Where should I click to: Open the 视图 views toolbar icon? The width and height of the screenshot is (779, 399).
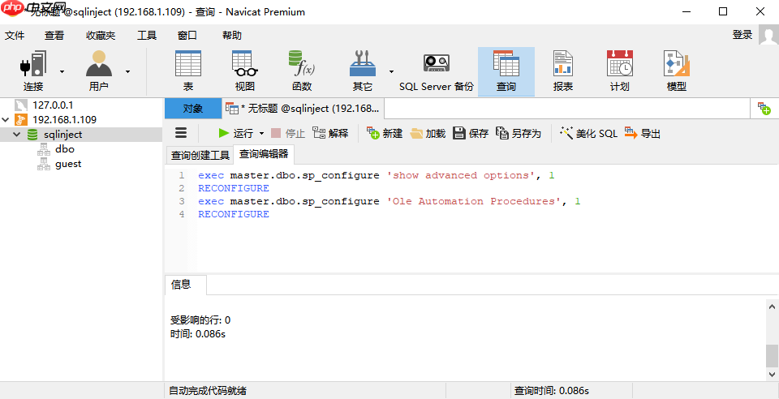point(245,71)
